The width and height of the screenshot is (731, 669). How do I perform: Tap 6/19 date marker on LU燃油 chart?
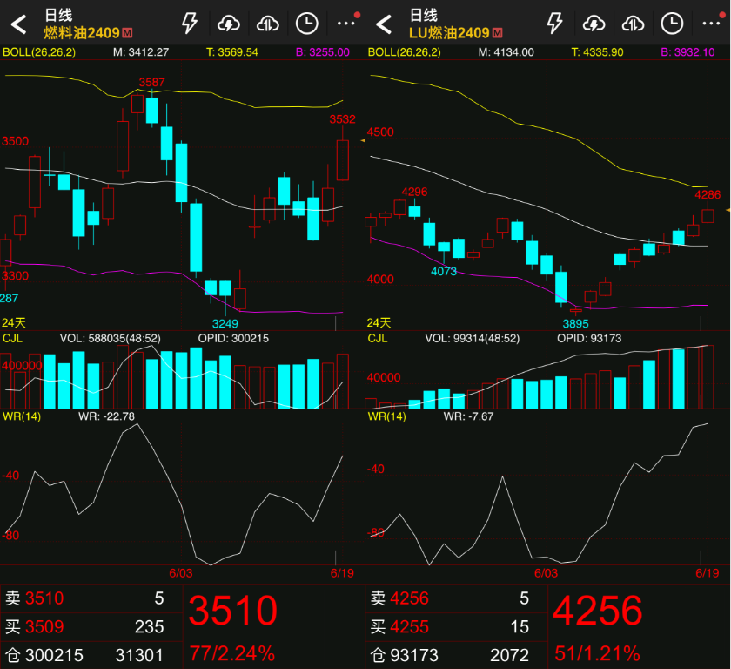[x=708, y=573]
